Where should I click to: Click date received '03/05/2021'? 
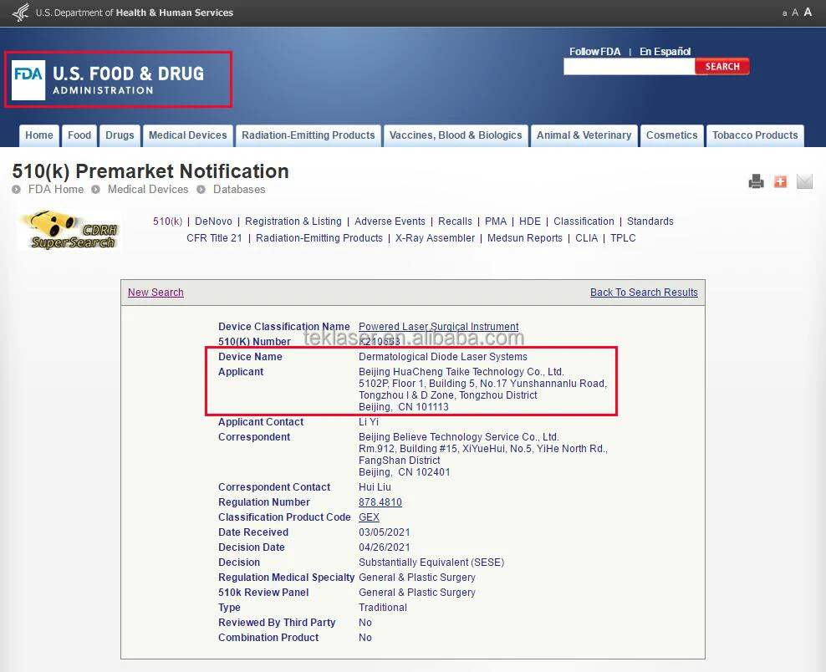pyautogui.click(x=385, y=532)
